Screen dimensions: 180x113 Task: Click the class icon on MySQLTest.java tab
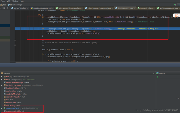(x=12, y=8)
